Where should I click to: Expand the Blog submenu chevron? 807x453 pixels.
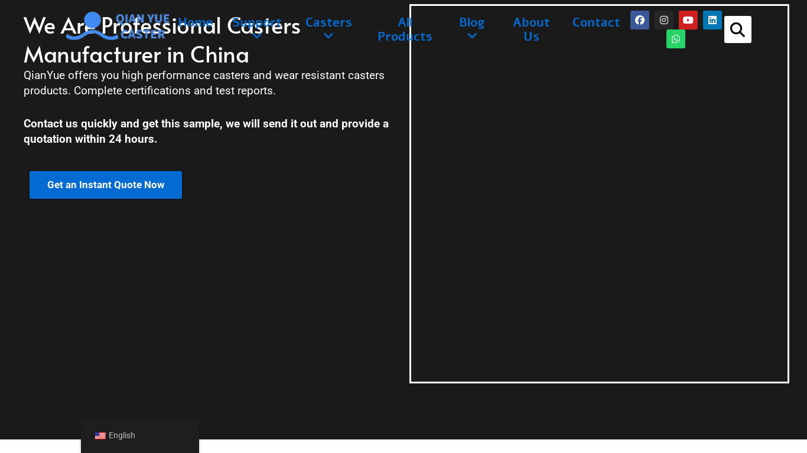click(x=471, y=36)
